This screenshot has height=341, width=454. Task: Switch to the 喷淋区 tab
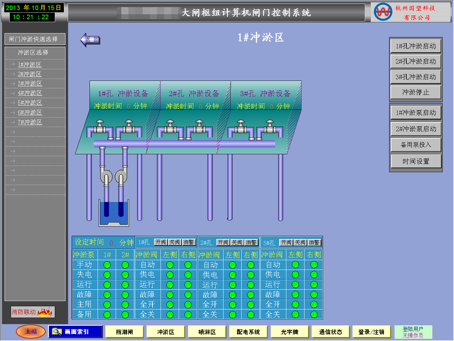pyautogui.click(x=207, y=332)
